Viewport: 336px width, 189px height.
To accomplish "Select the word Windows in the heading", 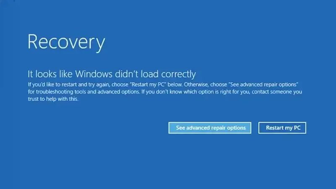I will coord(94,74).
